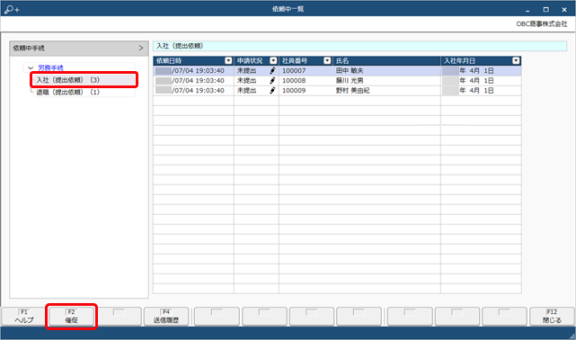Collapse the 労務手続 tree node arrow
576x340 pixels.
(x=31, y=68)
